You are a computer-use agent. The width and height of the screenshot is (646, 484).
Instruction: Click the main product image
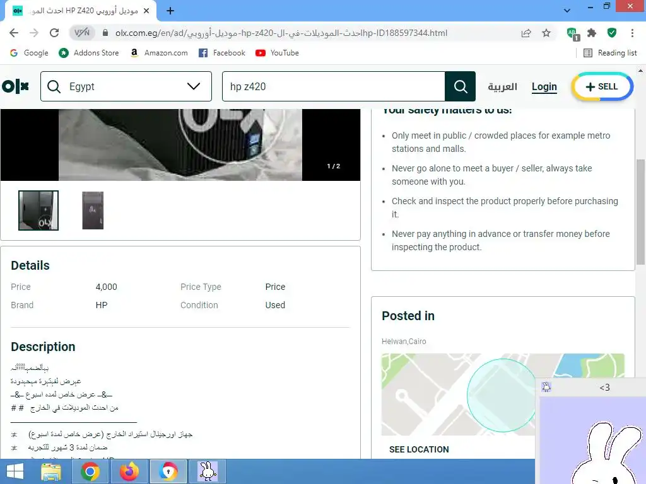pos(180,145)
